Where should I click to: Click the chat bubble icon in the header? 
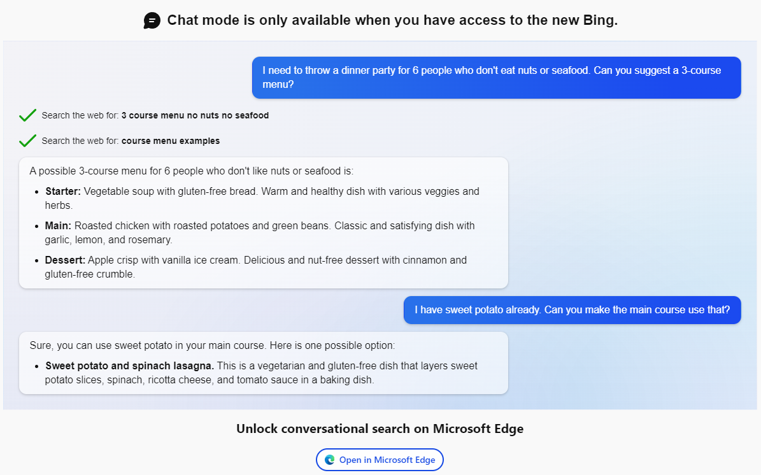(152, 20)
